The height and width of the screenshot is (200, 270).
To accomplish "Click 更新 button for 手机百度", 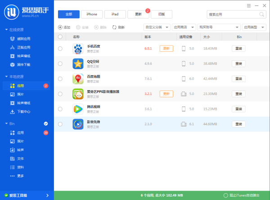I will (166, 49).
